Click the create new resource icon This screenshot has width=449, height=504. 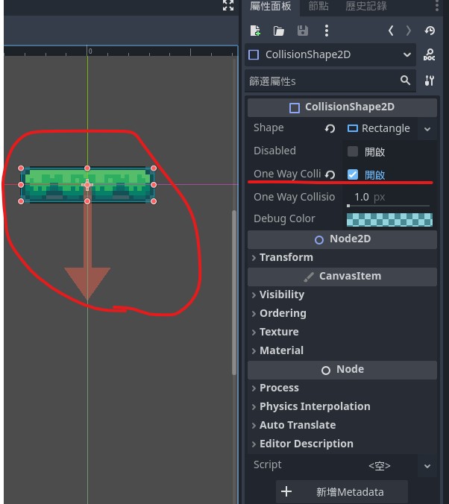coord(255,31)
